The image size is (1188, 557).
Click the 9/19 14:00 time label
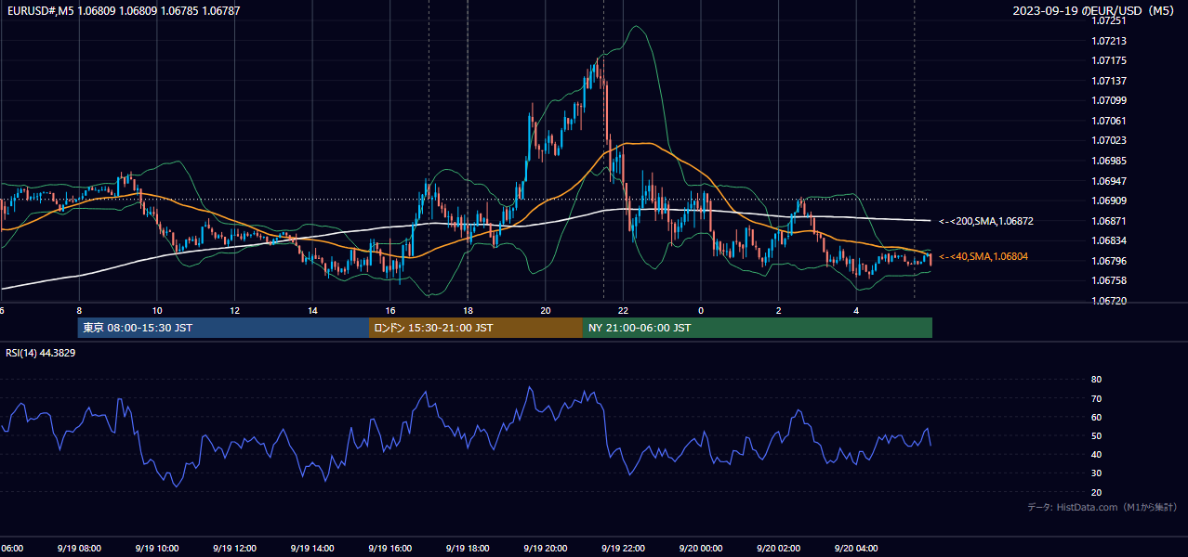click(312, 549)
